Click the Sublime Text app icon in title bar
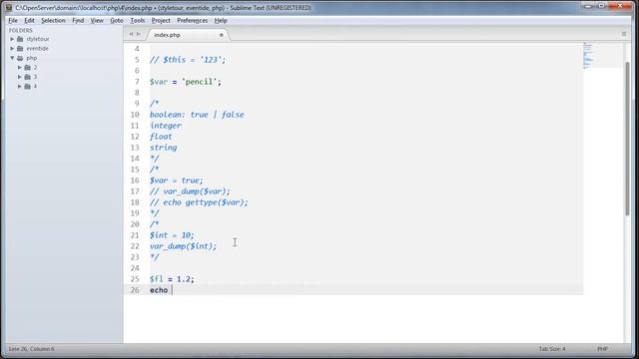Screen dimensions: 639x359 click(x=9, y=8)
